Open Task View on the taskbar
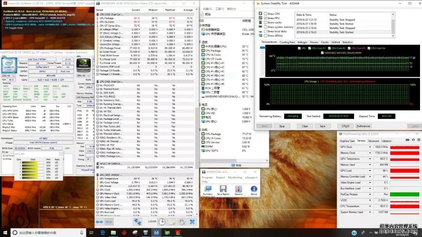The image size is (422, 237). [x=91, y=233]
